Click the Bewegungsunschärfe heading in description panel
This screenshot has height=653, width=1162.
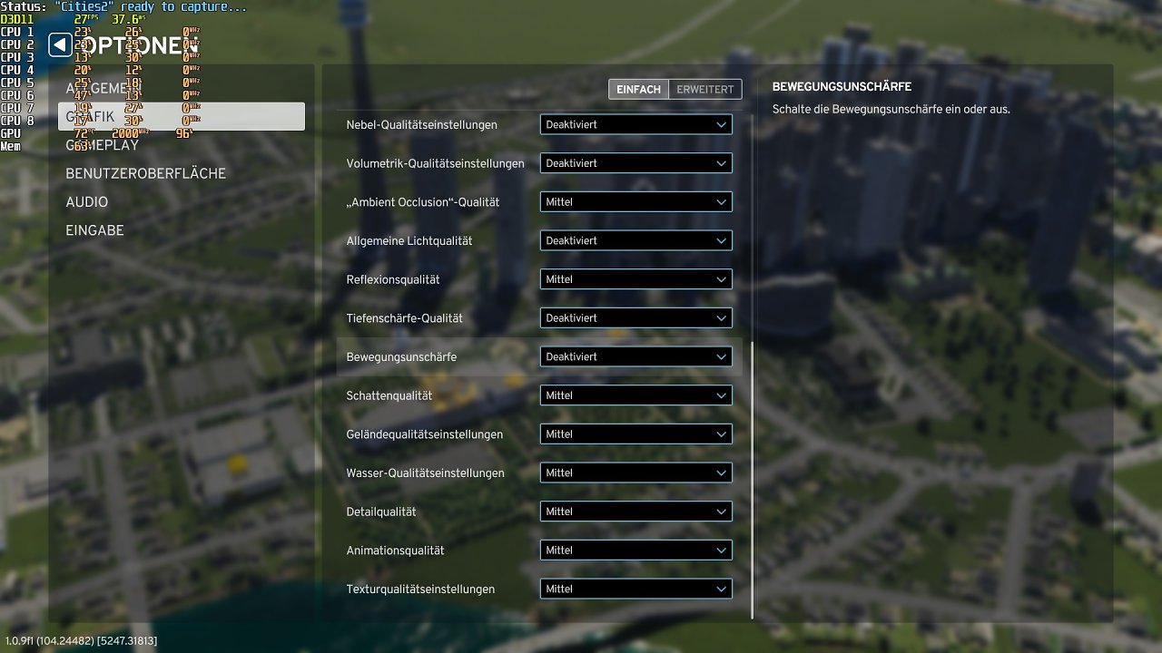coord(842,86)
